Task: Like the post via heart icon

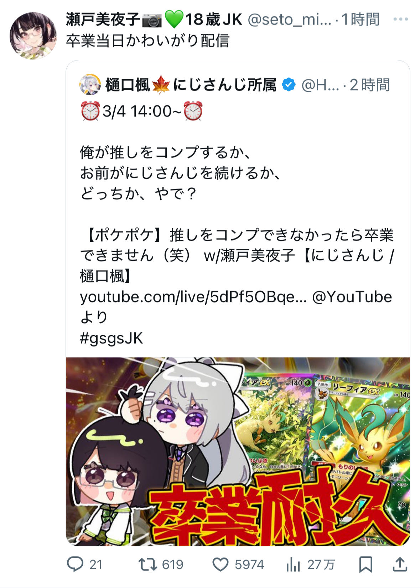Action: point(221,564)
